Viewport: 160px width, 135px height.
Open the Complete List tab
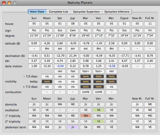pyautogui.click(x=59, y=12)
